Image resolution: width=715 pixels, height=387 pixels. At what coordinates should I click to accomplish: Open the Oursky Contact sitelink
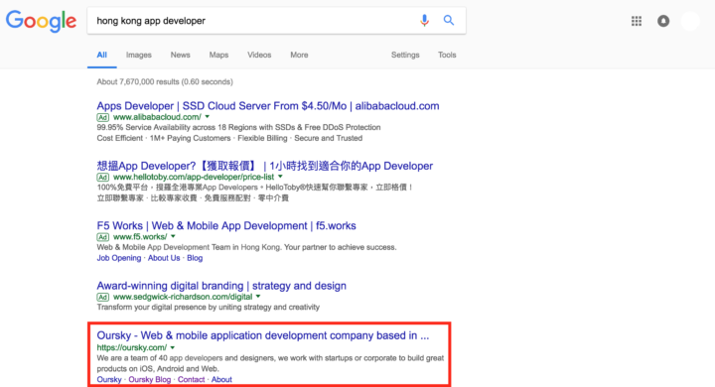(x=191, y=380)
